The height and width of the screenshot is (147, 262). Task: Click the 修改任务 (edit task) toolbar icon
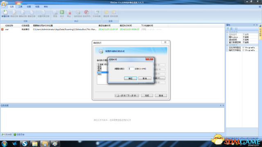(x=14, y=13)
